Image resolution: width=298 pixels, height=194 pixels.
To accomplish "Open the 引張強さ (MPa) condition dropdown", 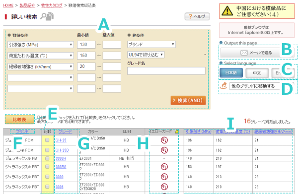I will click(41, 45).
